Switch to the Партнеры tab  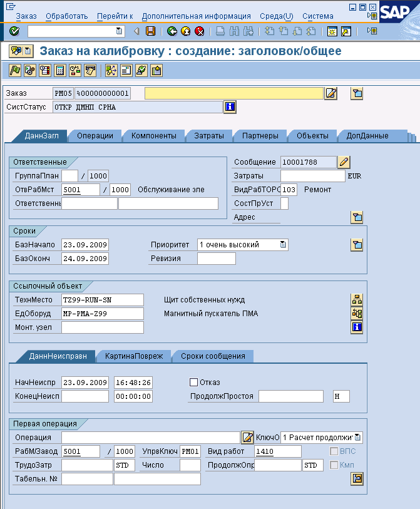point(260,136)
